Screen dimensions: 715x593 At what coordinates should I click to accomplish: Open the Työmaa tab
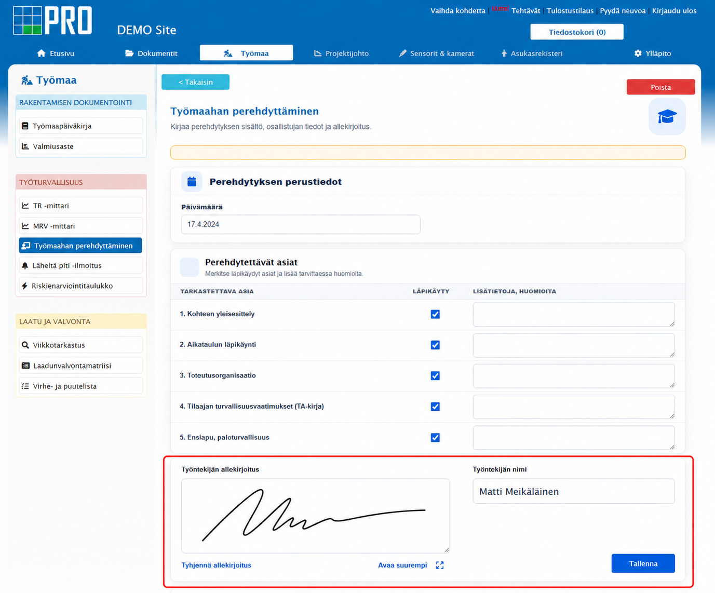click(246, 53)
